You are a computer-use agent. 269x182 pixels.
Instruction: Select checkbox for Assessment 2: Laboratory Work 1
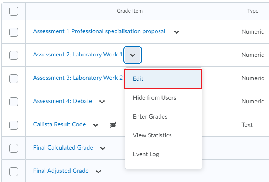[14, 55]
